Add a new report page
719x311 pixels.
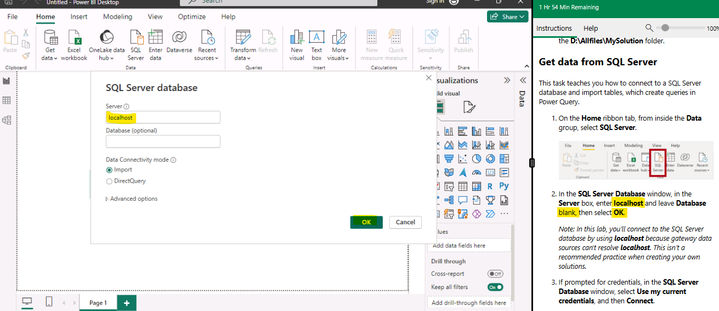pyautogui.click(x=127, y=303)
